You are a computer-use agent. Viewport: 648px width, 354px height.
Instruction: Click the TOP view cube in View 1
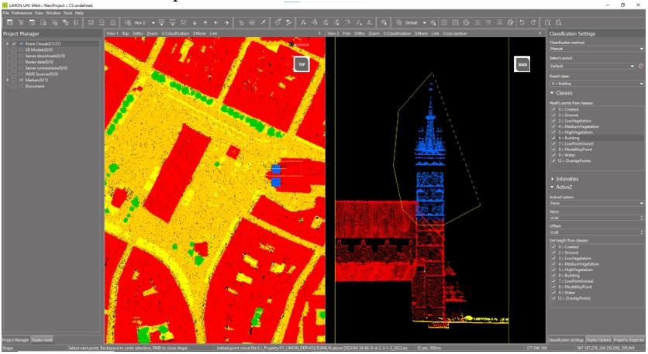pos(301,65)
